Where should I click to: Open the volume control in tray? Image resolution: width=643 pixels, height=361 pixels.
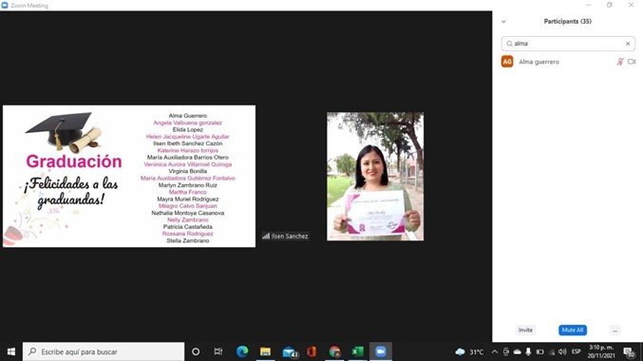pos(562,351)
